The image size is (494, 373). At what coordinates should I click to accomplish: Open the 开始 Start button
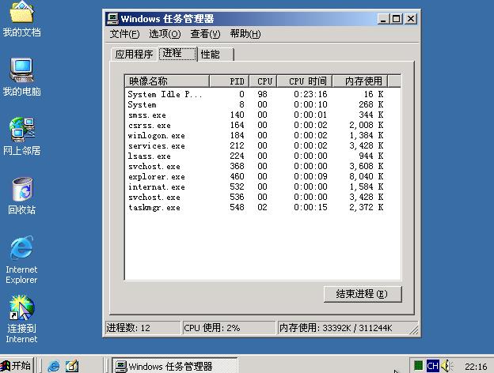point(17,365)
